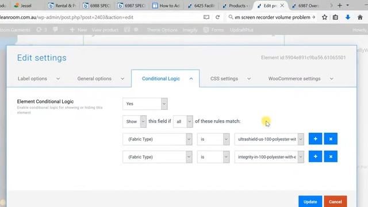Open the second 'is' operator dropdown
The height and width of the screenshot is (207, 368).
(x=213, y=157)
